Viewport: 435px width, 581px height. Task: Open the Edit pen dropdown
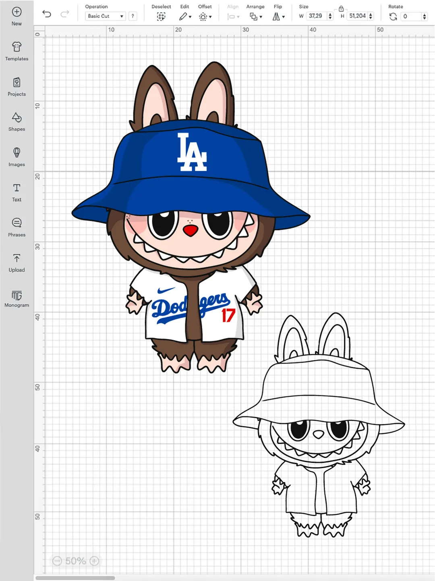point(185,17)
